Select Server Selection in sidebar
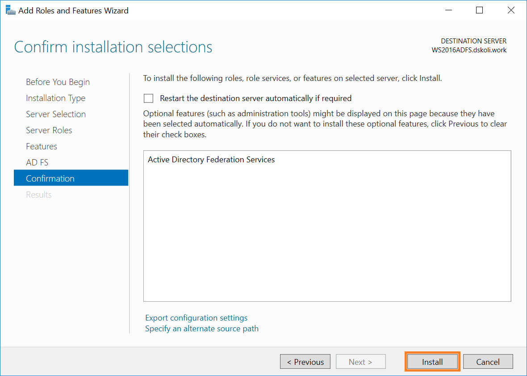This screenshot has height=376, width=527. click(56, 114)
